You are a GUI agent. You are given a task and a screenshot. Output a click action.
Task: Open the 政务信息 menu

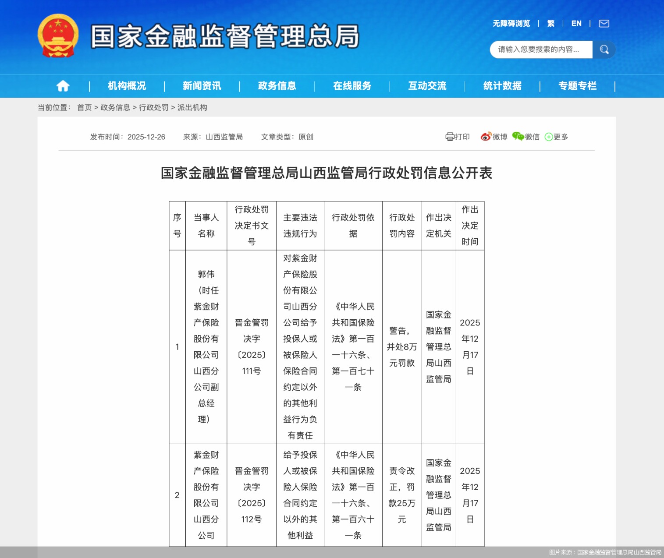coord(277,86)
